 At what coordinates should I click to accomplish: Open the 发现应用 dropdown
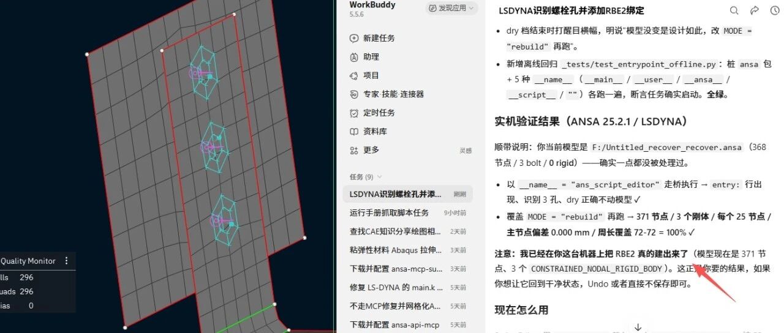pyautogui.click(x=453, y=8)
